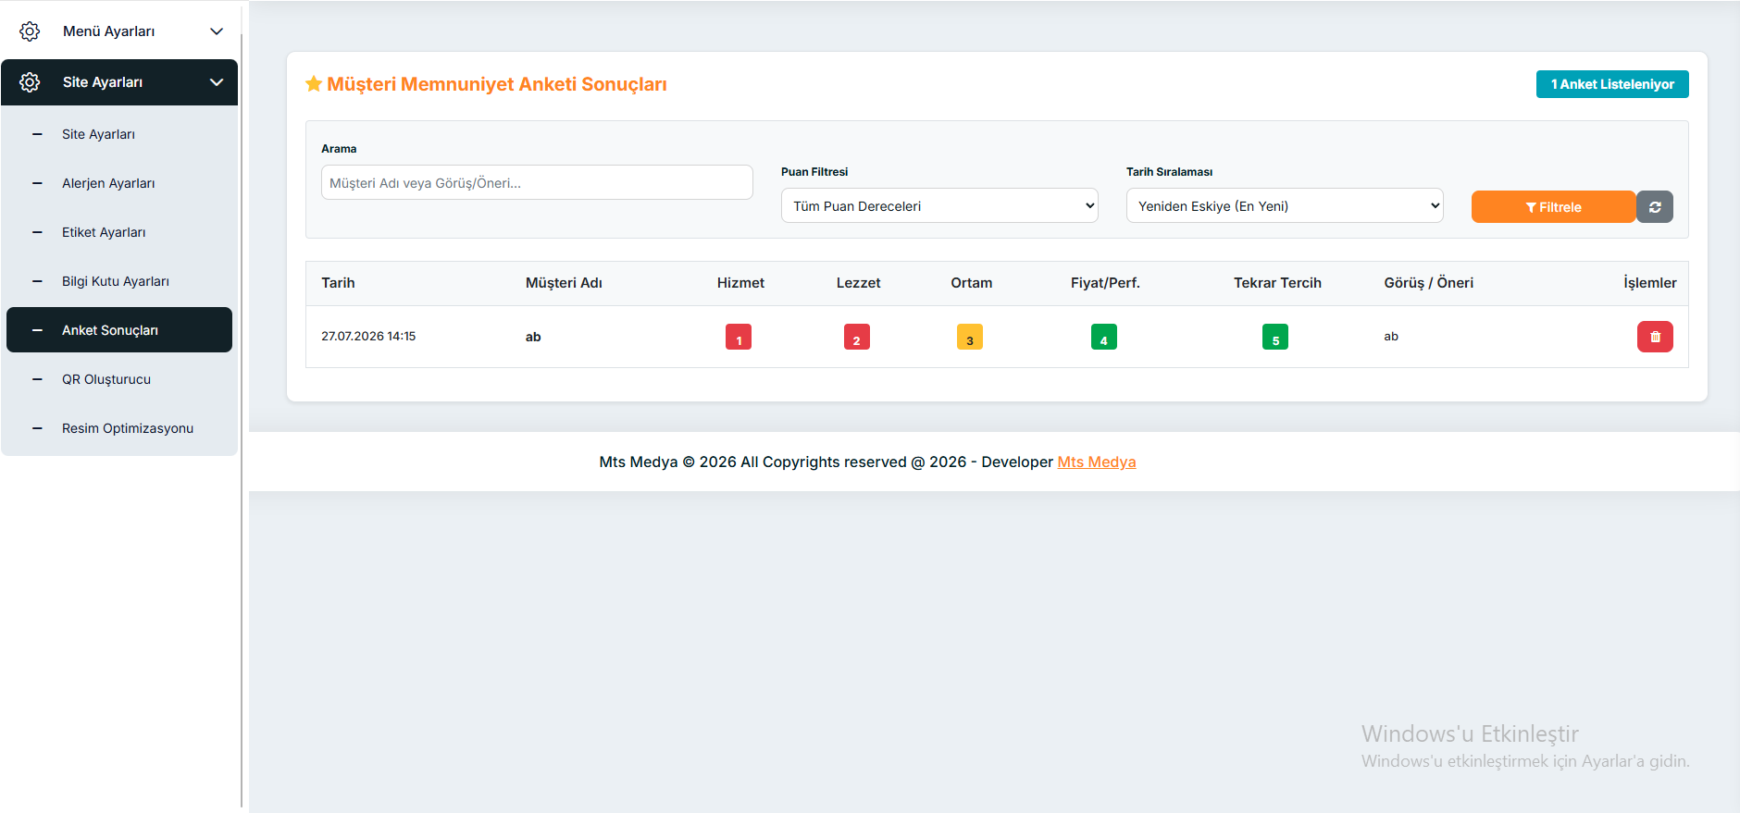Screen dimensions: 1740x813
Task: Delete the survey row from customer ab
Action: click(x=1655, y=337)
